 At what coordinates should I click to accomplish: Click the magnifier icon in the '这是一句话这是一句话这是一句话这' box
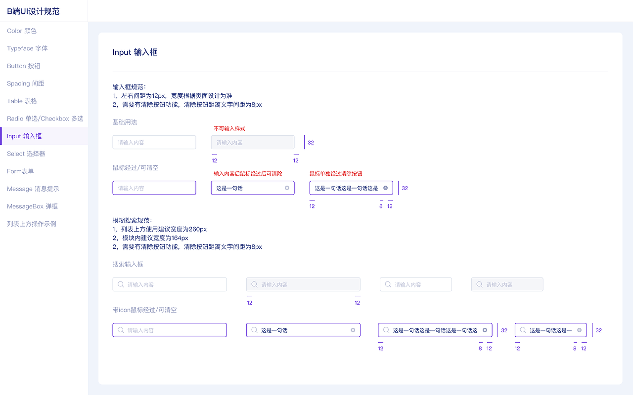click(x=386, y=330)
